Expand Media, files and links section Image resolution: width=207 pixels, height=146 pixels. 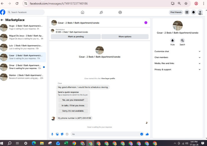click(177, 63)
